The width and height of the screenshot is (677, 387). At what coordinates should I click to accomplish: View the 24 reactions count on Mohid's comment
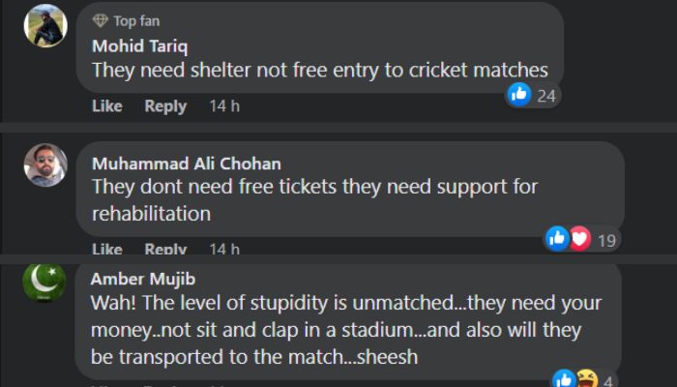[546, 96]
